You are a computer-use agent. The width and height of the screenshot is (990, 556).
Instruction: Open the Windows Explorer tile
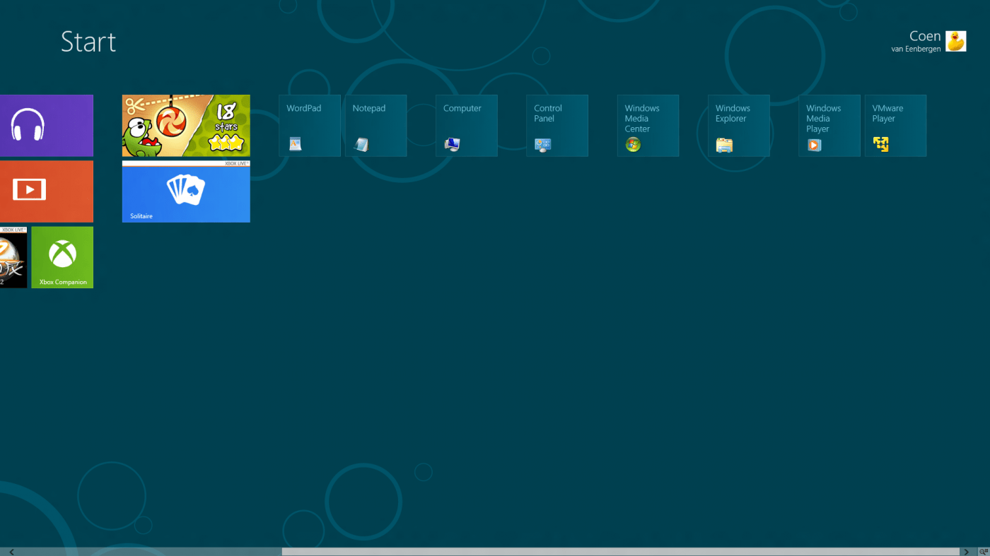click(x=738, y=126)
